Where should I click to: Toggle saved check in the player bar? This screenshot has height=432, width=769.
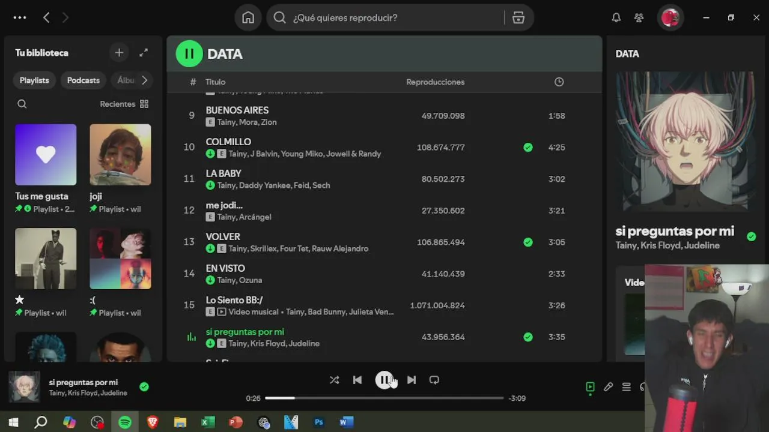(x=144, y=387)
